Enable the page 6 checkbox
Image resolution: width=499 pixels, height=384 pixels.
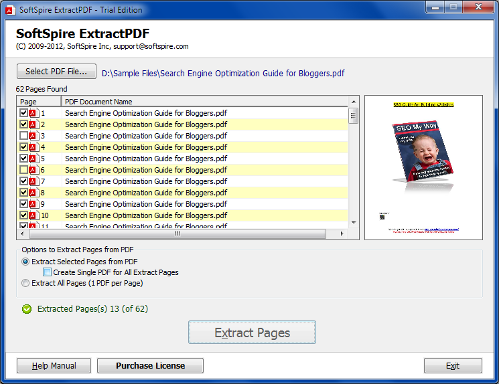tap(24, 170)
